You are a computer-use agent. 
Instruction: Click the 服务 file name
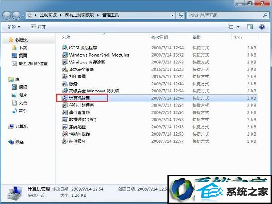73,84
